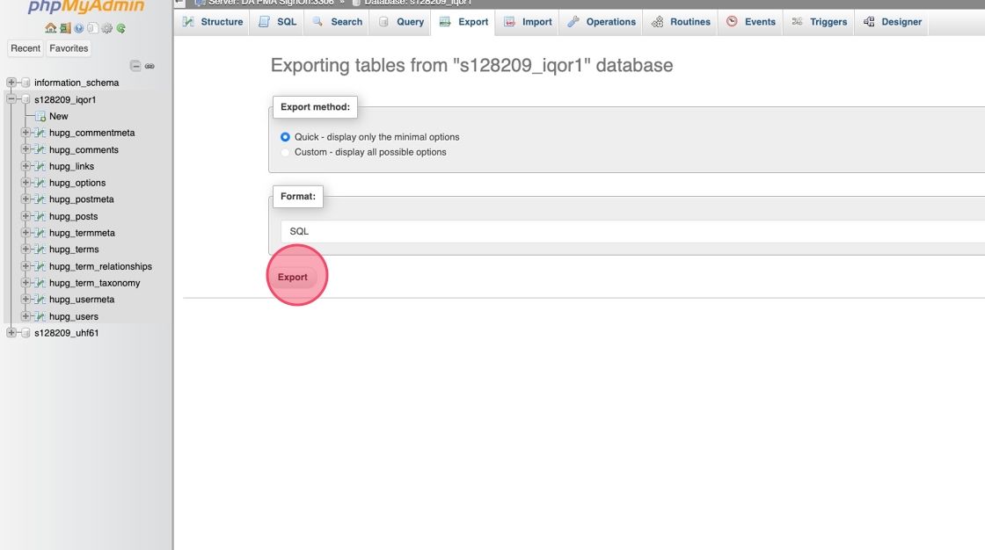Image resolution: width=985 pixels, height=550 pixels.
Task: Switch to the Structure tab
Action: point(212,22)
